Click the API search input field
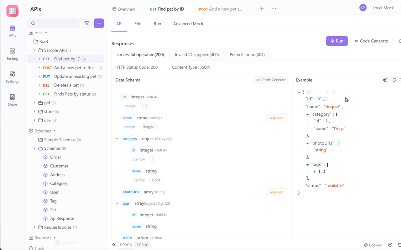This screenshot has width=401, height=250. (53, 23)
